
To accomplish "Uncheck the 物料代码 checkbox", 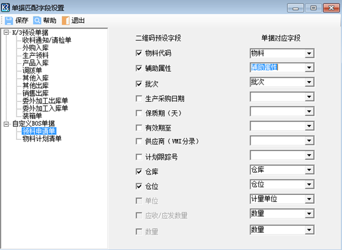I will point(139,53).
